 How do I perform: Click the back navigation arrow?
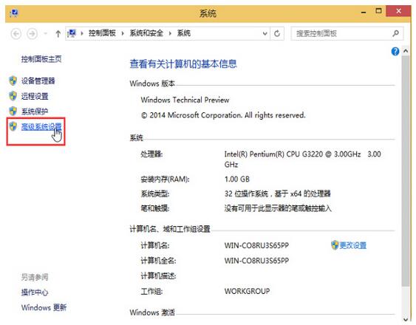click(16, 34)
